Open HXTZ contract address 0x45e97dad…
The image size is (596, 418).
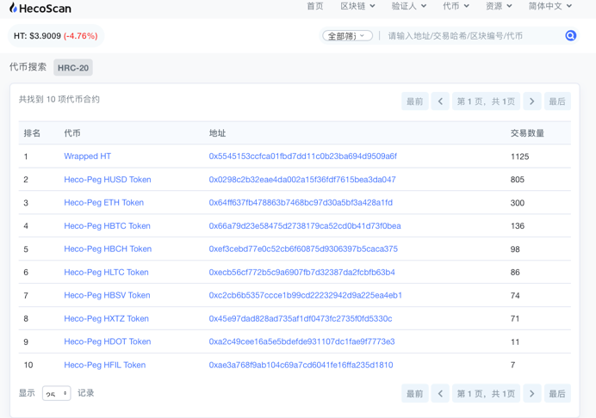301,318
